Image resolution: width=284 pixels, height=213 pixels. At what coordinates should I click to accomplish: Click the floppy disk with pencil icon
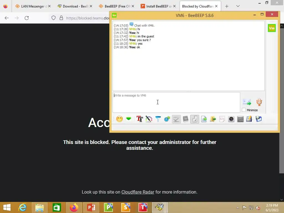coord(249,119)
